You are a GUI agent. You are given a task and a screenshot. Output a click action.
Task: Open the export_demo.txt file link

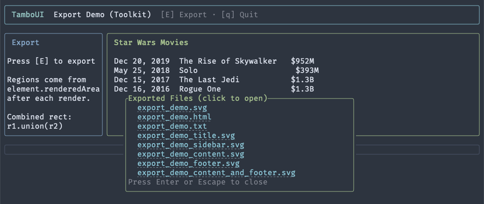(165, 126)
